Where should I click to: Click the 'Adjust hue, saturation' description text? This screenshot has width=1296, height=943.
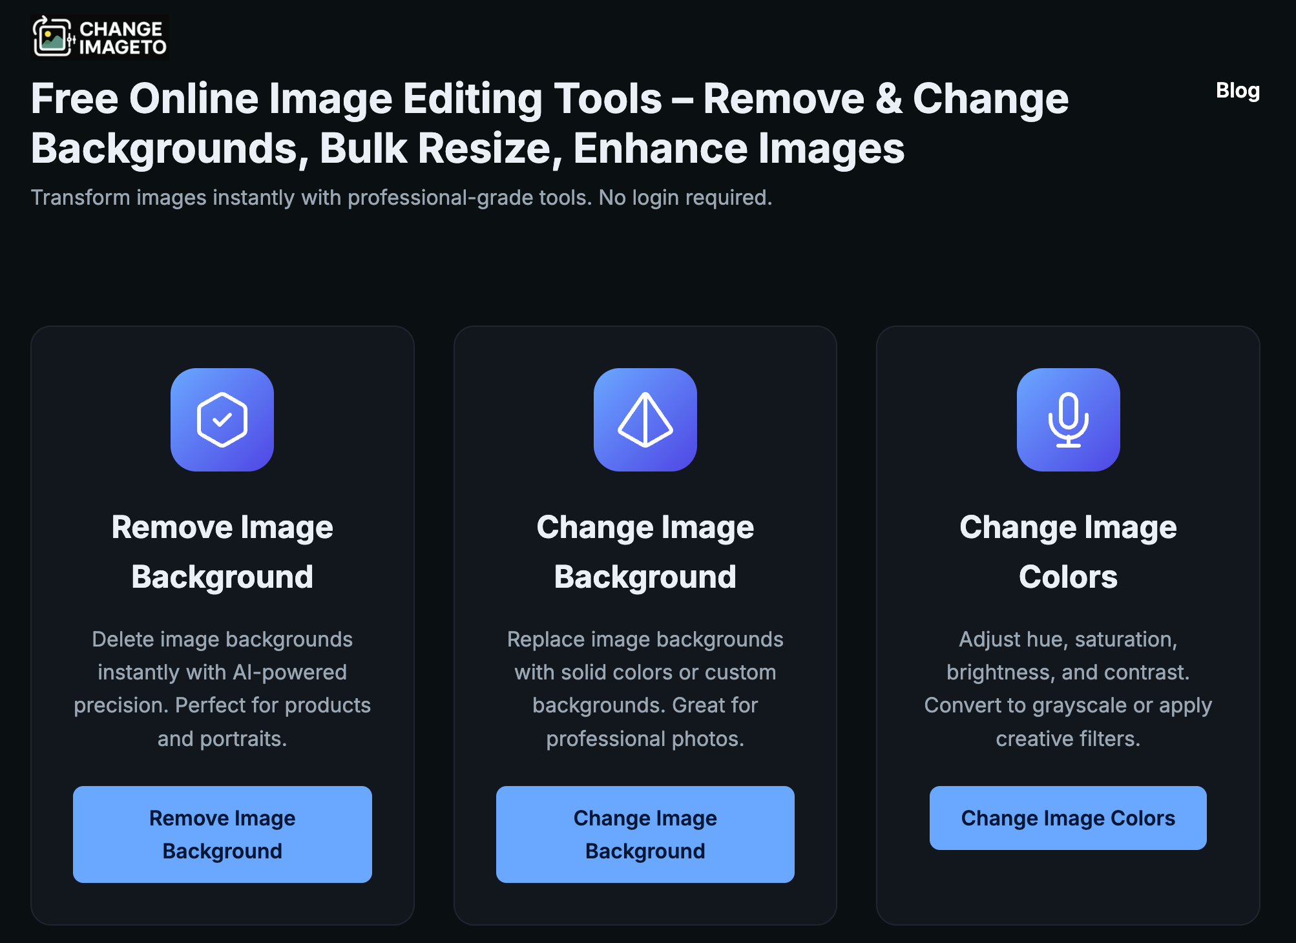(1068, 688)
